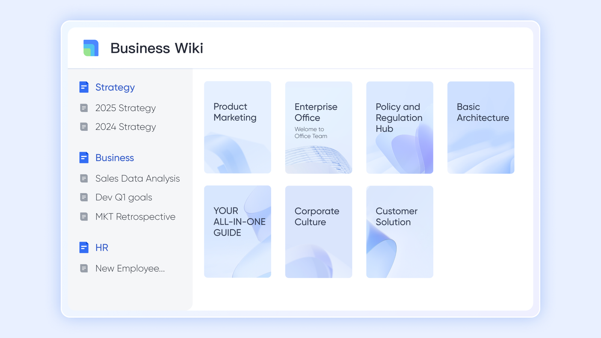The width and height of the screenshot is (601, 338).
Task: Click the document icon beside New Employee entry
Action: pyautogui.click(x=84, y=268)
